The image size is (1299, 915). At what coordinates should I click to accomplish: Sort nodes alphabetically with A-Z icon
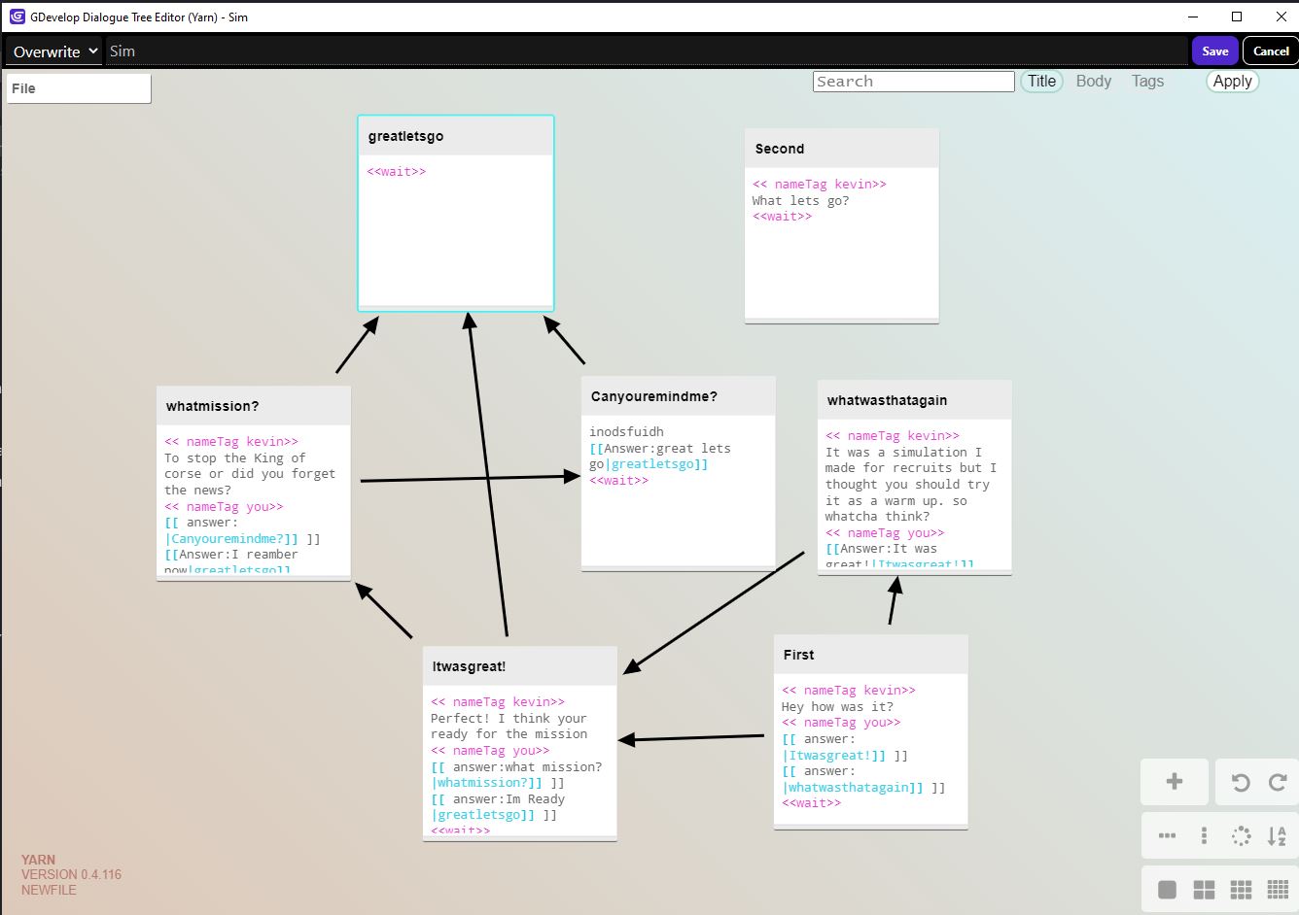click(x=1277, y=835)
